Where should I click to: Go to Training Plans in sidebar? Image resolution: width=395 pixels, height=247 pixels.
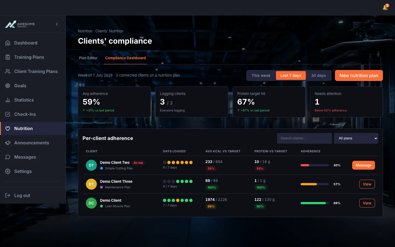pyautogui.click(x=33, y=57)
